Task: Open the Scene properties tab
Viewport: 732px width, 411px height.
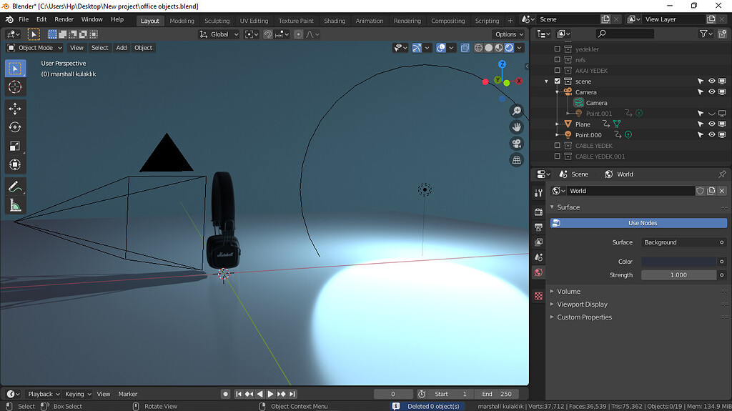Action: coord(538,257)
